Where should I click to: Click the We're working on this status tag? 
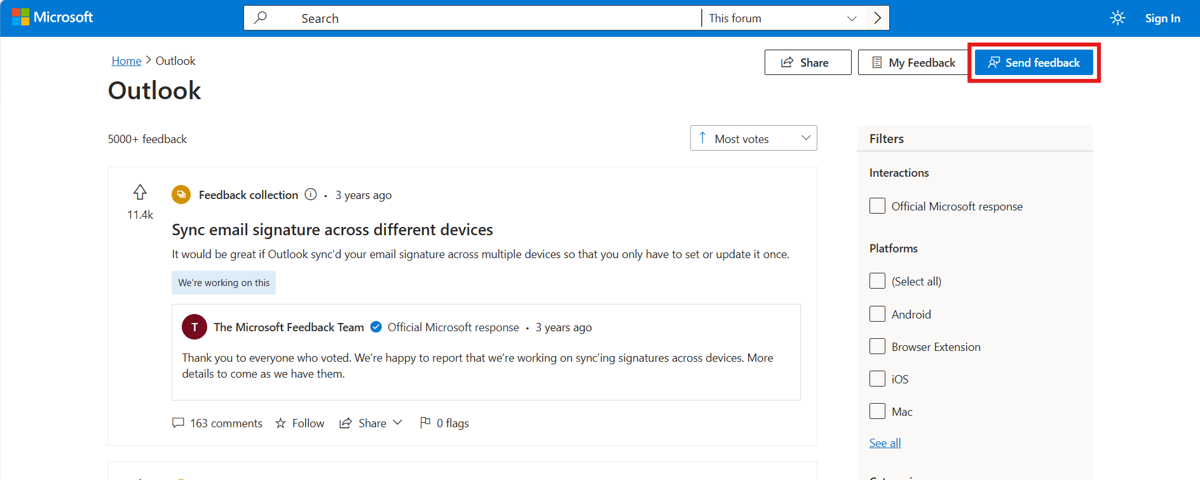[x=224, y=282]
